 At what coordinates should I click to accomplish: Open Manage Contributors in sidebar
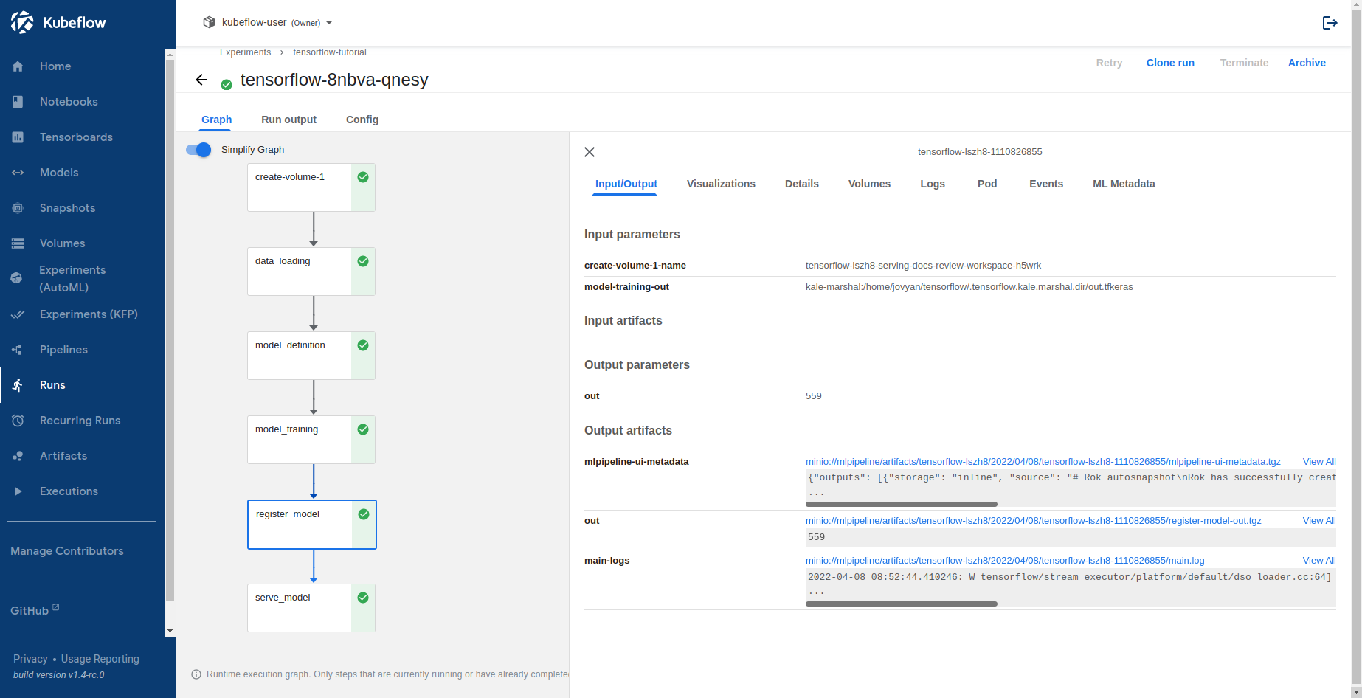coord(67,551)
